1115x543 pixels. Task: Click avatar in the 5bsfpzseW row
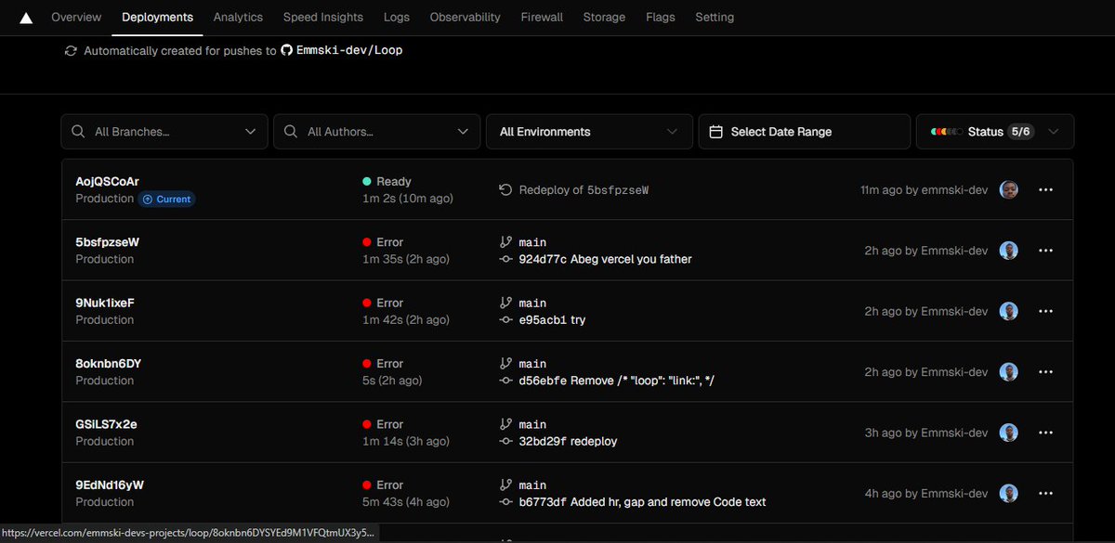(1009, 251)
